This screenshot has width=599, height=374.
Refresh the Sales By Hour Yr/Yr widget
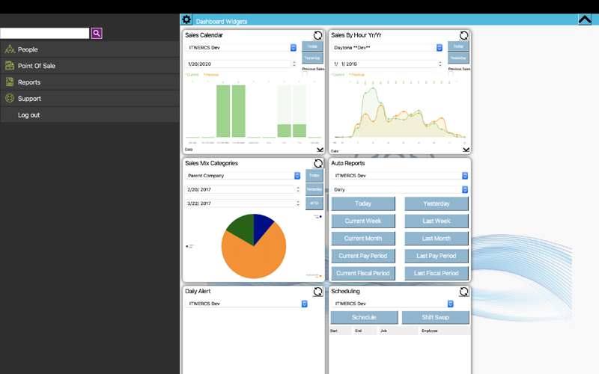pyautogui.click(x=463, y=35)
